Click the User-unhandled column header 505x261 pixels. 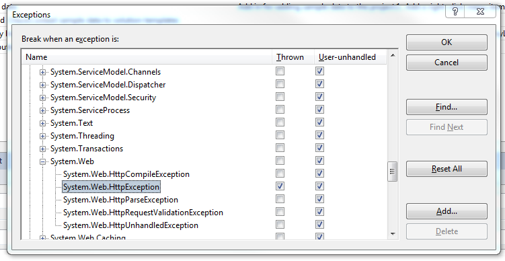pyautogui.click(x=350, y=57)
